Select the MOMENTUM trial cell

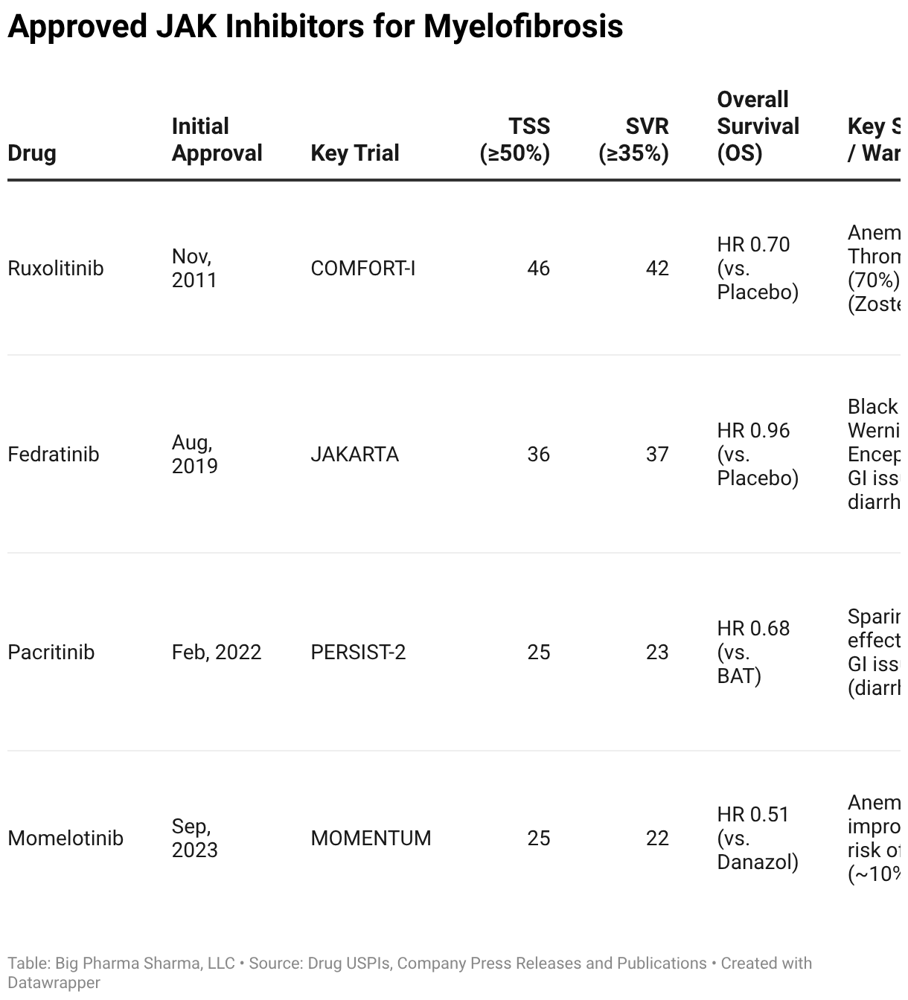click(371, 839)
